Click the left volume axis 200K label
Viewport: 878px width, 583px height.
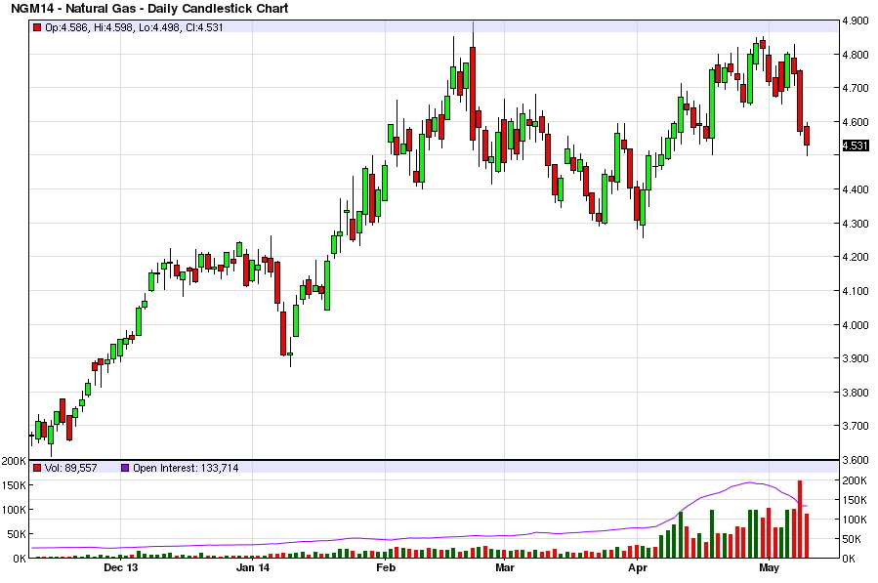click(14, 461)
